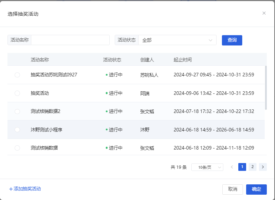This screenshot has width=275, height=200.
Task: Click the 创建人 column header
Action: click(x=147, y=60)
